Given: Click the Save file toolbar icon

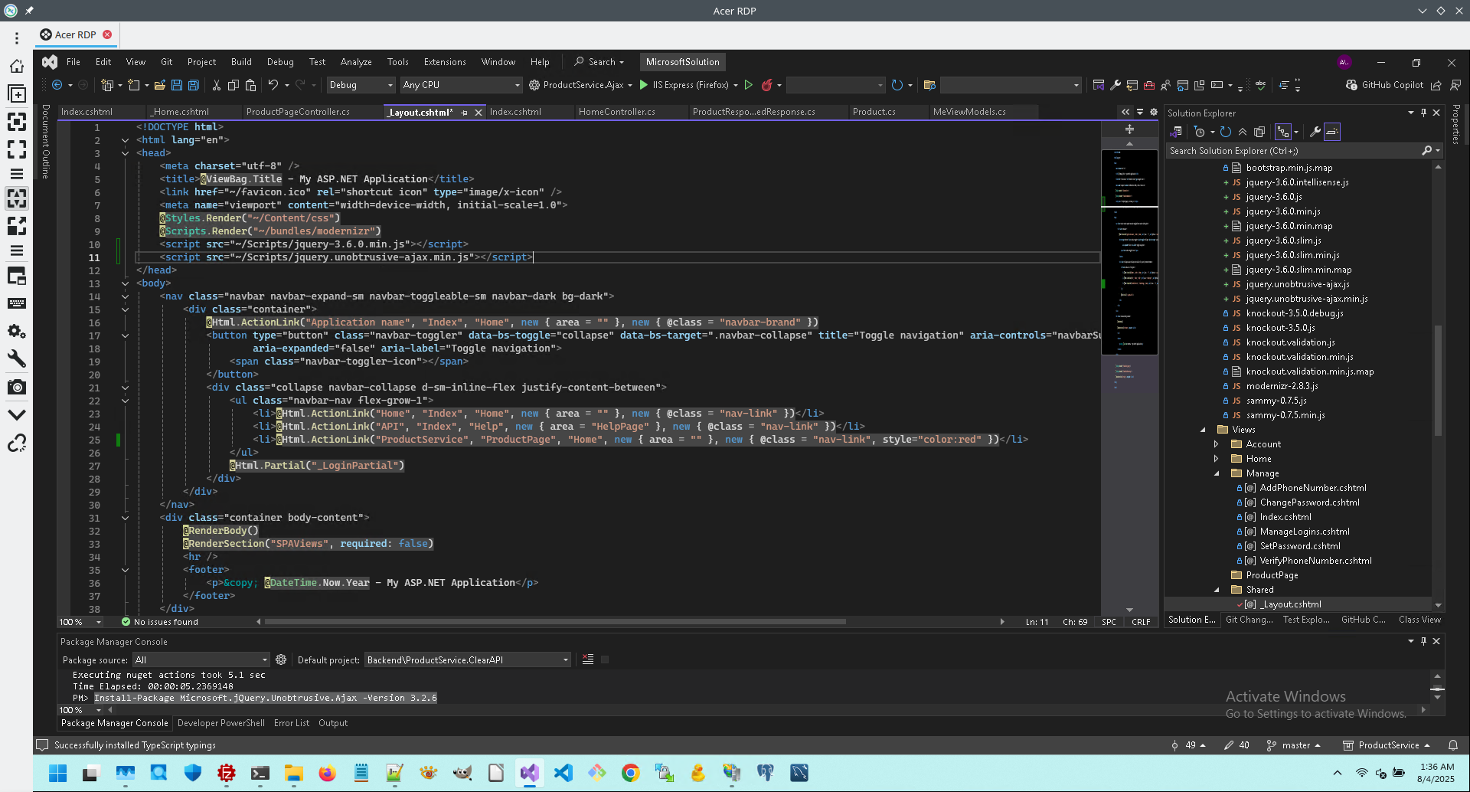Looking at the screenshot, I should (x=177, y=85).
